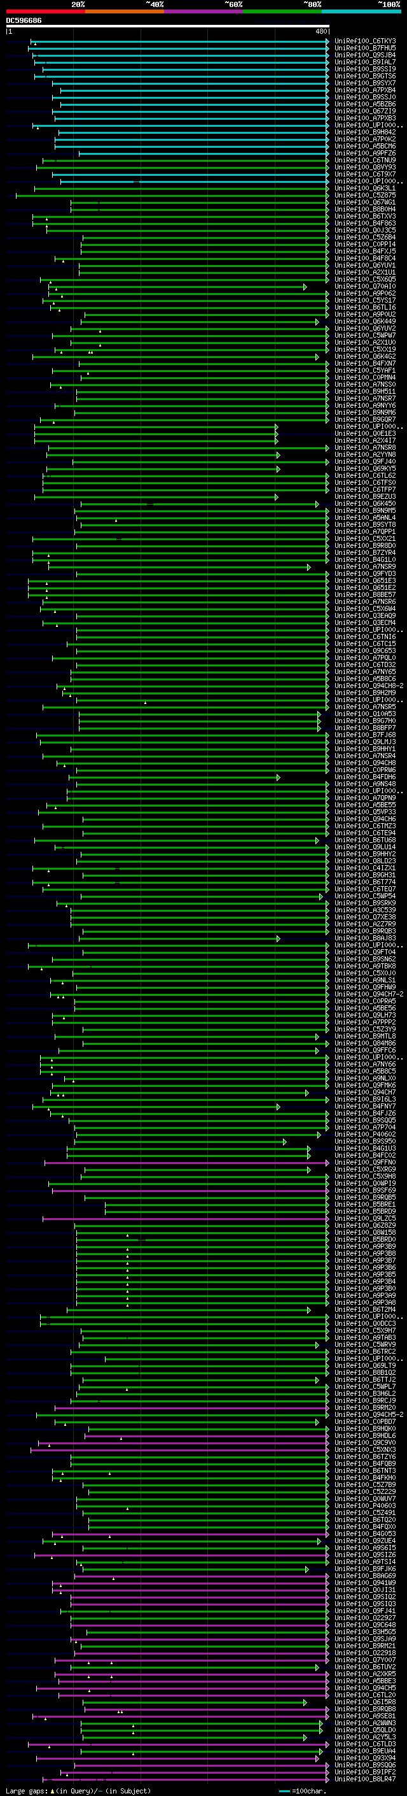Click the UniRef100_B4FDH6 label
Viewport: 407px width, 1796px height.
click(365, 777)
